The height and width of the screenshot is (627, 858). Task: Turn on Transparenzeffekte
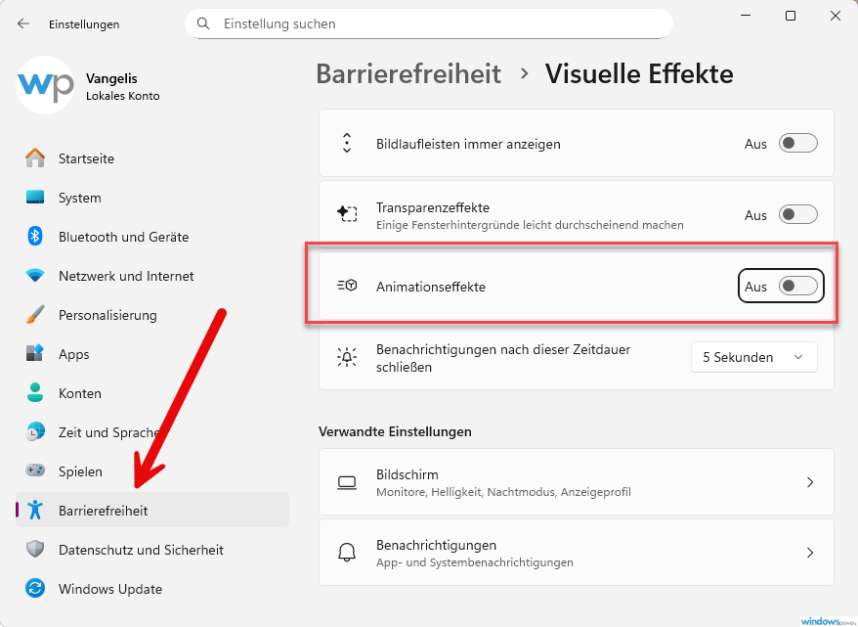click(x=797, y=213)
